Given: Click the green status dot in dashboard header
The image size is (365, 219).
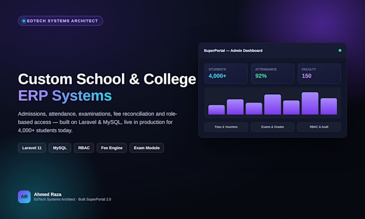Looking at the screenshot, I should click(x=340, y=50).
